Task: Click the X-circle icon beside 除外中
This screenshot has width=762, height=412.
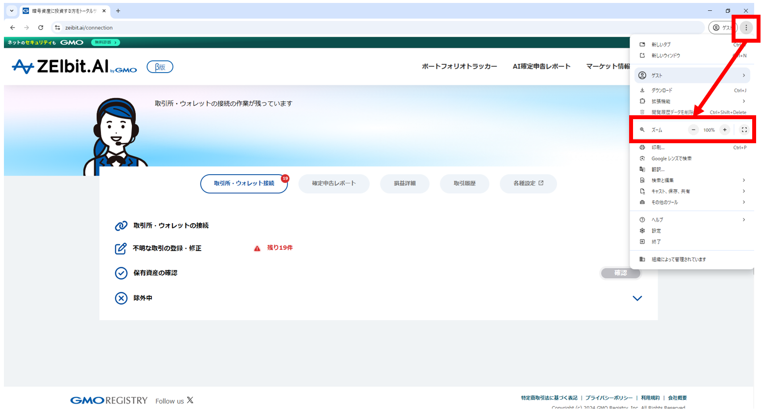Action: click(121, 298)
